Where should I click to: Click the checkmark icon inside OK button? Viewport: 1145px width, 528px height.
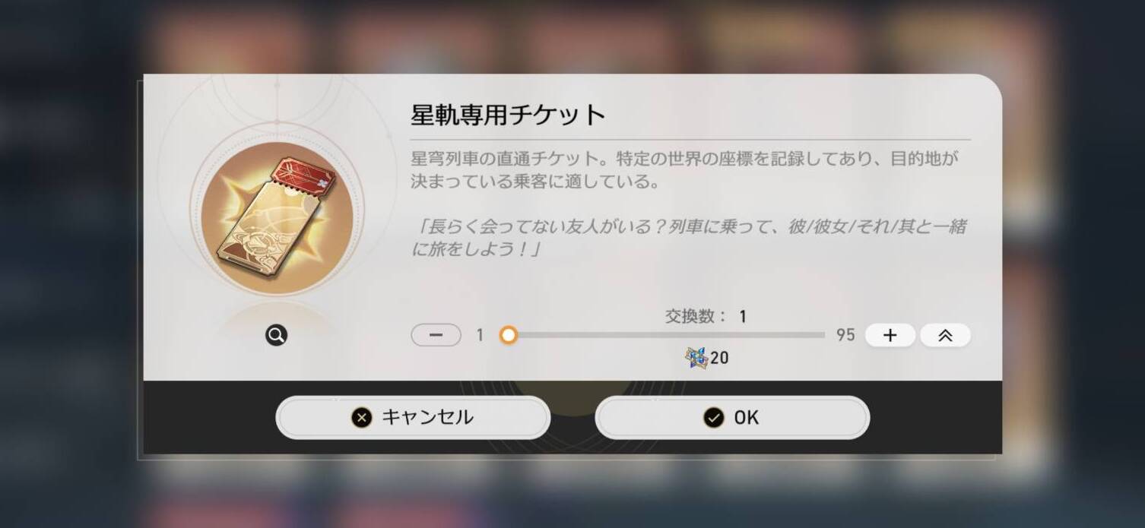pyautogui.click(x=713, y=418)
